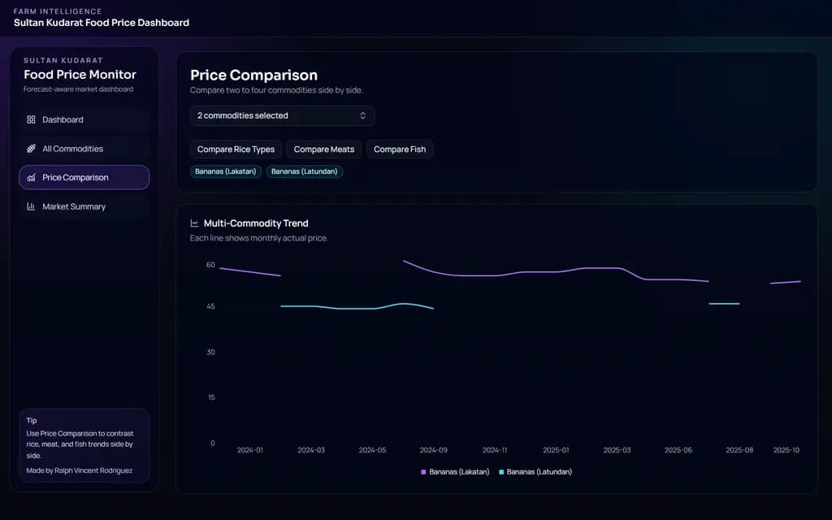Click the 2025-03 x-axis label
Viewport: 832px width, 520px height.
(x=617, y=450)
